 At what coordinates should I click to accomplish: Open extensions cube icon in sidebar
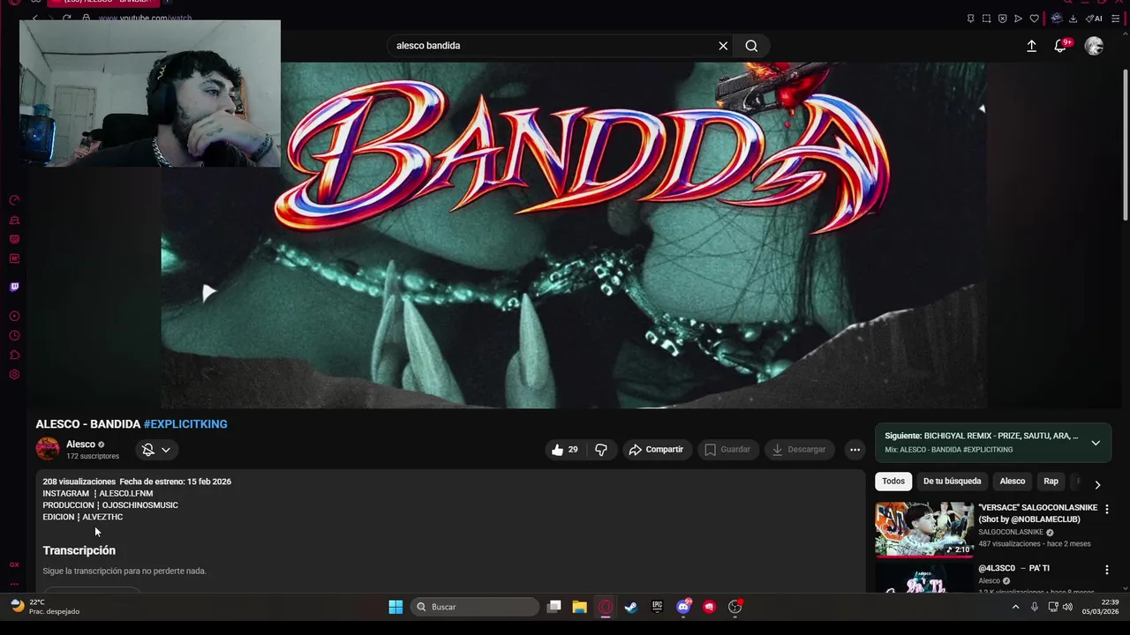(x=14, y=355)
